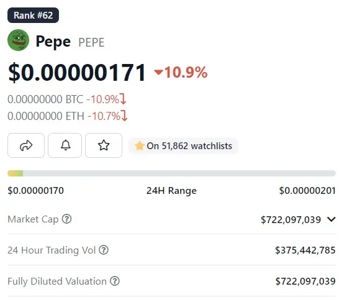
Task: Click the yellow star in watchlists badge
Action: [140, 146]
